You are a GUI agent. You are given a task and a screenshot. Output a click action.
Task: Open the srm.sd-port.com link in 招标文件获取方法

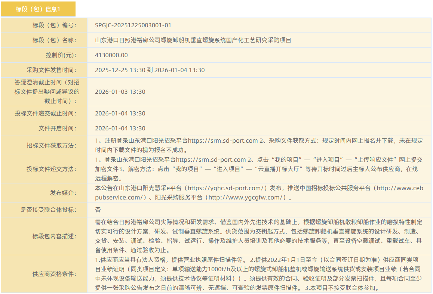coord(223,141)
